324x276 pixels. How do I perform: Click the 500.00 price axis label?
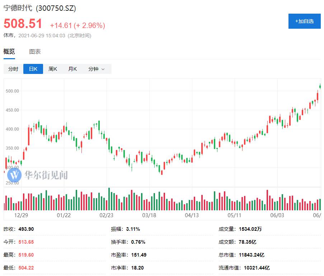pyautogui.click(x=12, y=91)
